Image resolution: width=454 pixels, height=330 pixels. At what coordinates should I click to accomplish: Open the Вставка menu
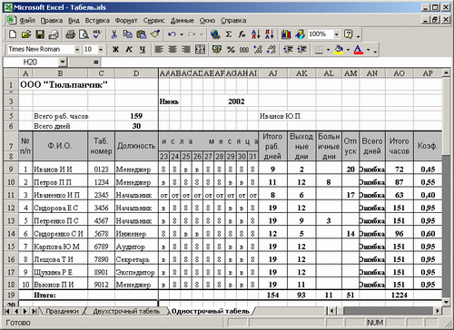[97, 21]
